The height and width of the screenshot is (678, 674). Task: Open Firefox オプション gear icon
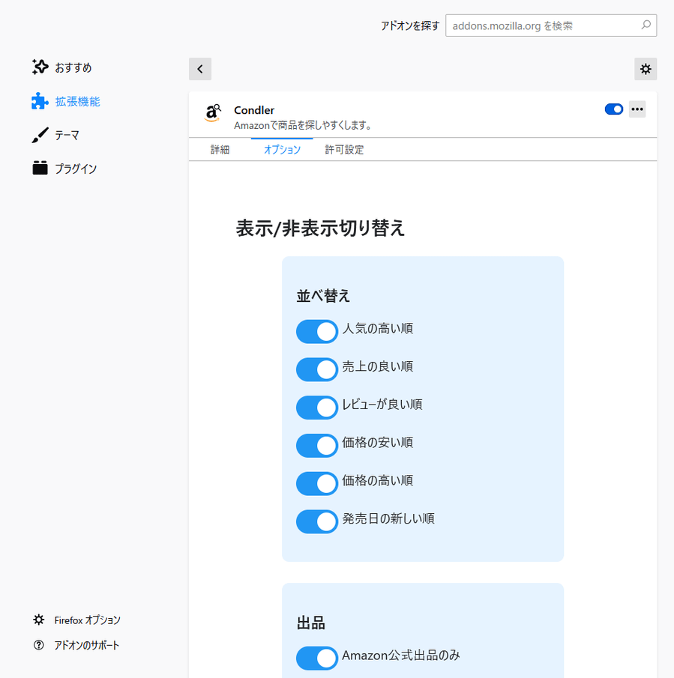click(x=38, y=620)
